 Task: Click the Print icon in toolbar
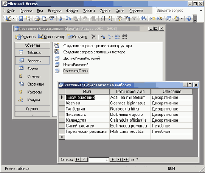pyautogui.click(x=37, y=18)
